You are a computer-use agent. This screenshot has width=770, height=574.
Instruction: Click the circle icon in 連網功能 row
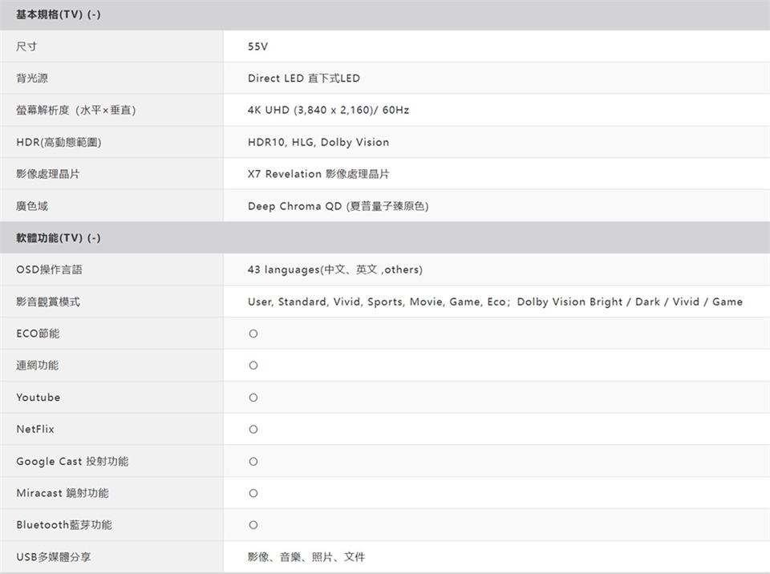click(x=253, y=366)
